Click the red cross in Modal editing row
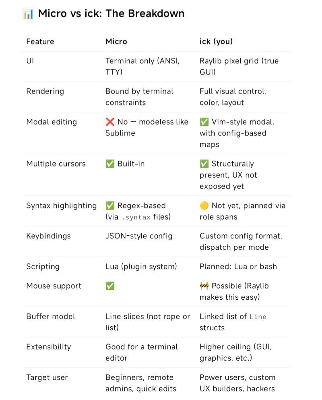 [110, 122]
